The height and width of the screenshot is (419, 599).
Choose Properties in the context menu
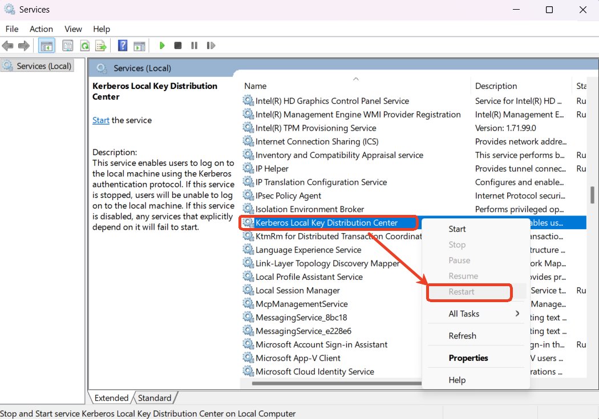(468, 358)
